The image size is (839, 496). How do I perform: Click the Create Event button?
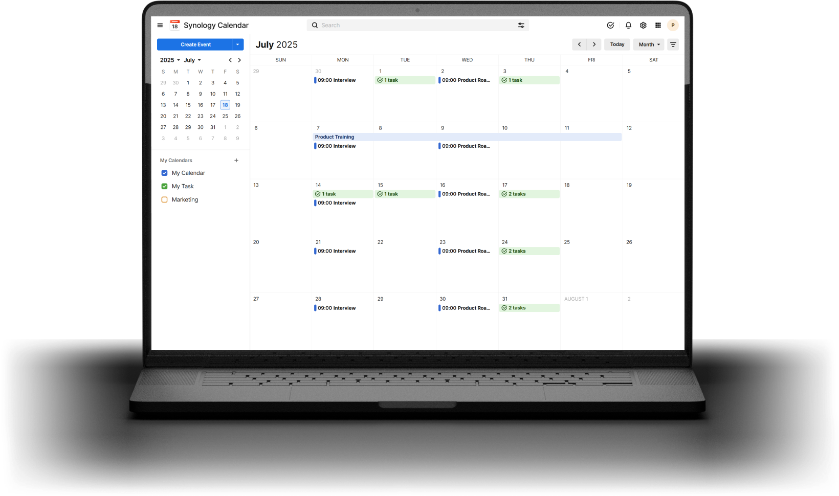pyautogui.click(x=195, y=44)
